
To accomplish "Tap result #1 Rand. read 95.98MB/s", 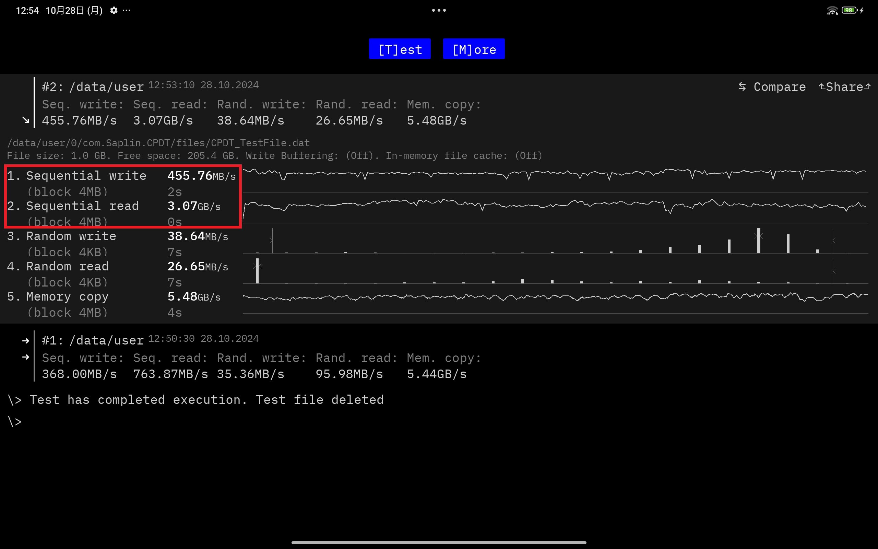I will tap(349, 374).
